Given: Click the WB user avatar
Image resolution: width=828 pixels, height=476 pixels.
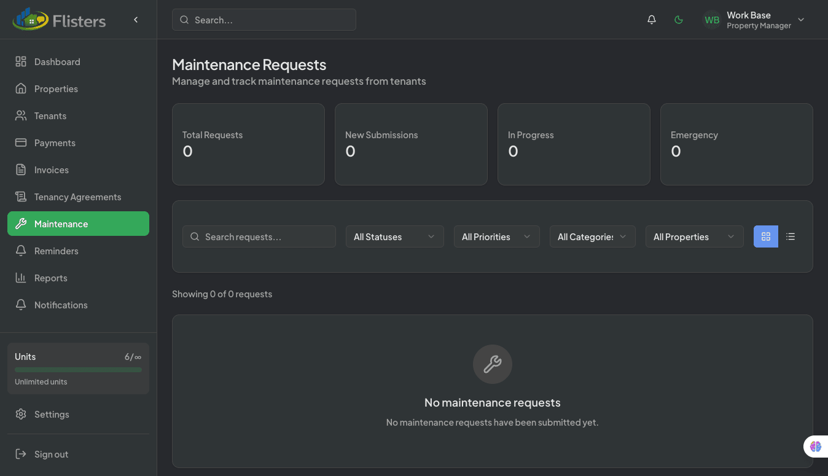Looking at the screenshot, I should click(x=712, y=20).
